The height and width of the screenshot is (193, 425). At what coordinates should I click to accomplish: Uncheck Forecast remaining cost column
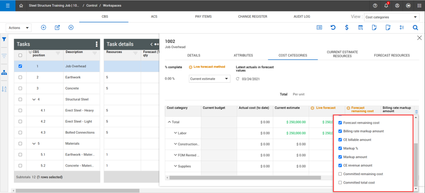point(340,123)
